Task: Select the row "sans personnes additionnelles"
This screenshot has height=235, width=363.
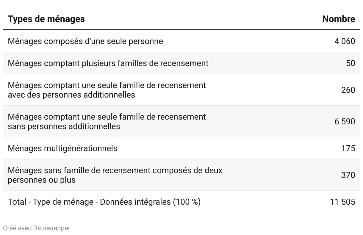Action: [64, 126]
